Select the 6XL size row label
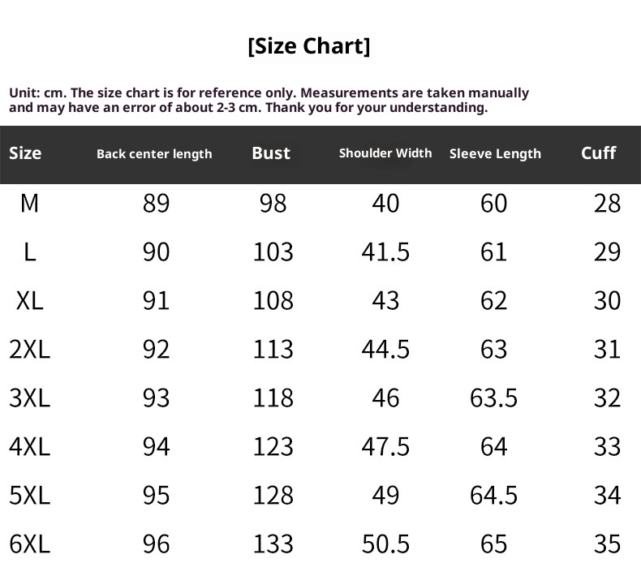Screen dimensions: 641x576 (x=29, y=544)
